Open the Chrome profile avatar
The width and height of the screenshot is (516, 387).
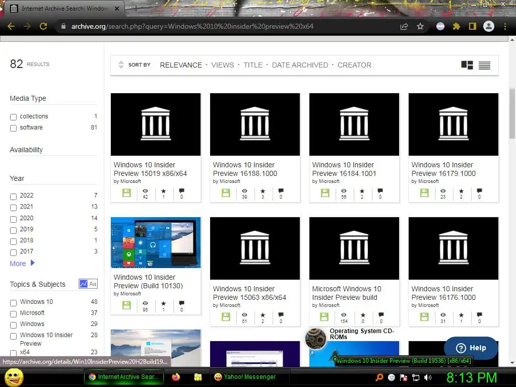pyautogui.click(x=489, y=26)
